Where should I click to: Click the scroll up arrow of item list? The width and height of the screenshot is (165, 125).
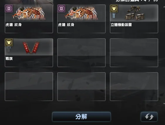point(164,7)
